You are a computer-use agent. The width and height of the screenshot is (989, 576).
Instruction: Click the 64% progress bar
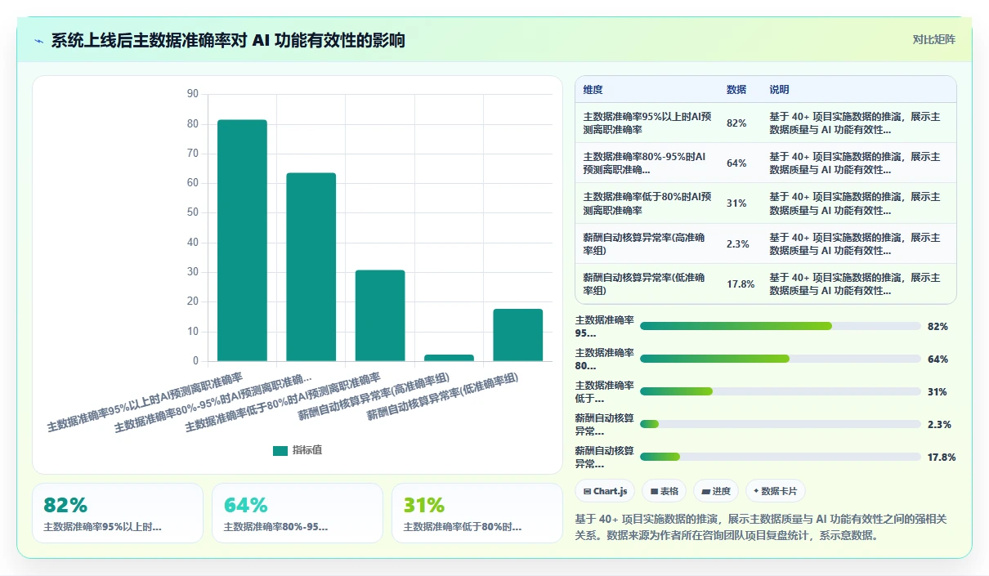(781, 359)
